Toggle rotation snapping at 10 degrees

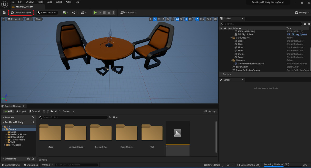[x=186, y=19]
